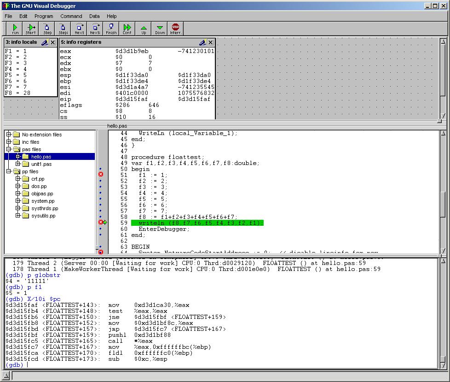450x382 pixels.
Task: Select hello.pas in the file tree
Action: [x=41, y=157]
